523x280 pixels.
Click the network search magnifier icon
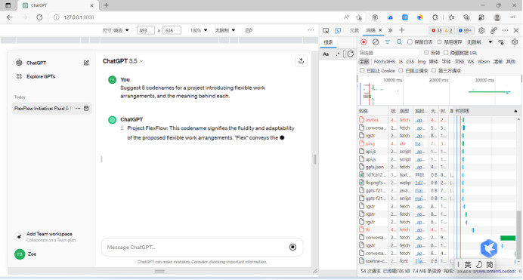tap(399, 42)
